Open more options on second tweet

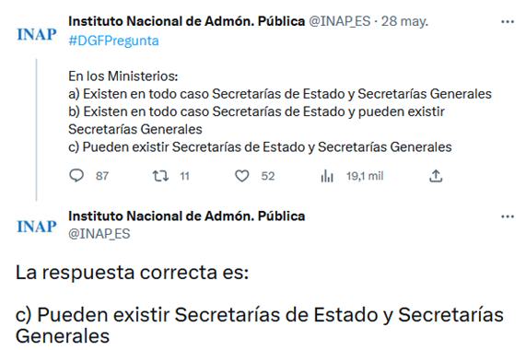[508, 216]
